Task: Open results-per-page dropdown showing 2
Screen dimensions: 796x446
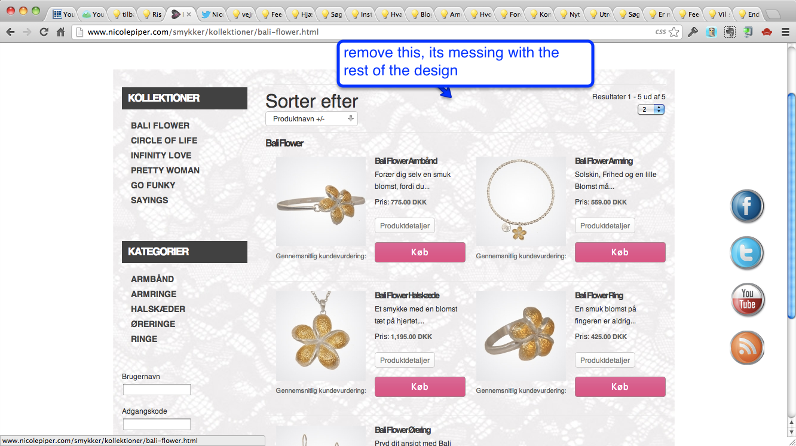Action: [x=651, y=109]
